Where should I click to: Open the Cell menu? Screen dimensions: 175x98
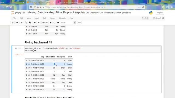point(44,18)
